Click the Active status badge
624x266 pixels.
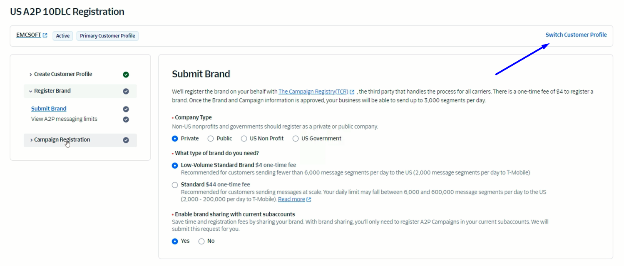pos(63,36)
